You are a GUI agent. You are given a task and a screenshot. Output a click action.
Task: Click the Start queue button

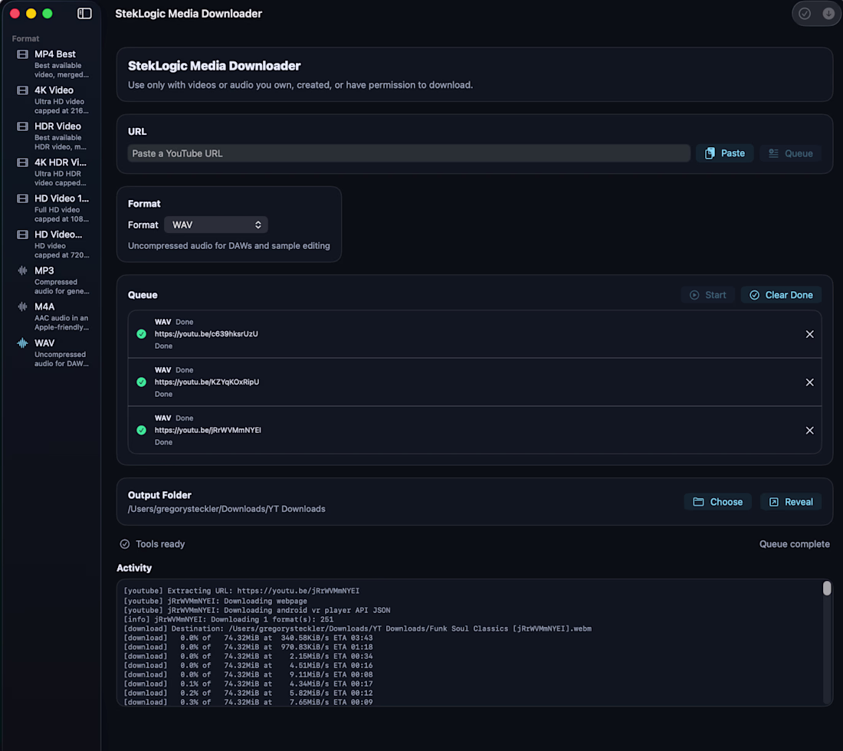pyautogui.click(x=707, y=294)
